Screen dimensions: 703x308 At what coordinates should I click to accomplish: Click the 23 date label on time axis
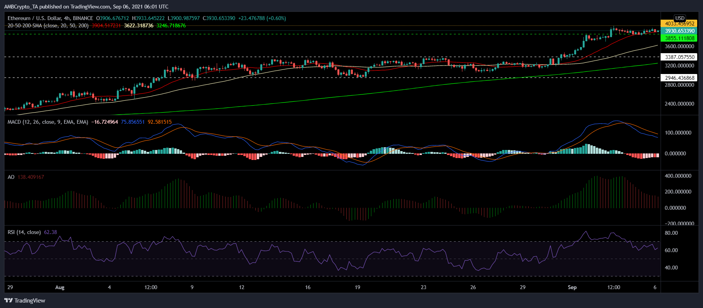[423, 287]
